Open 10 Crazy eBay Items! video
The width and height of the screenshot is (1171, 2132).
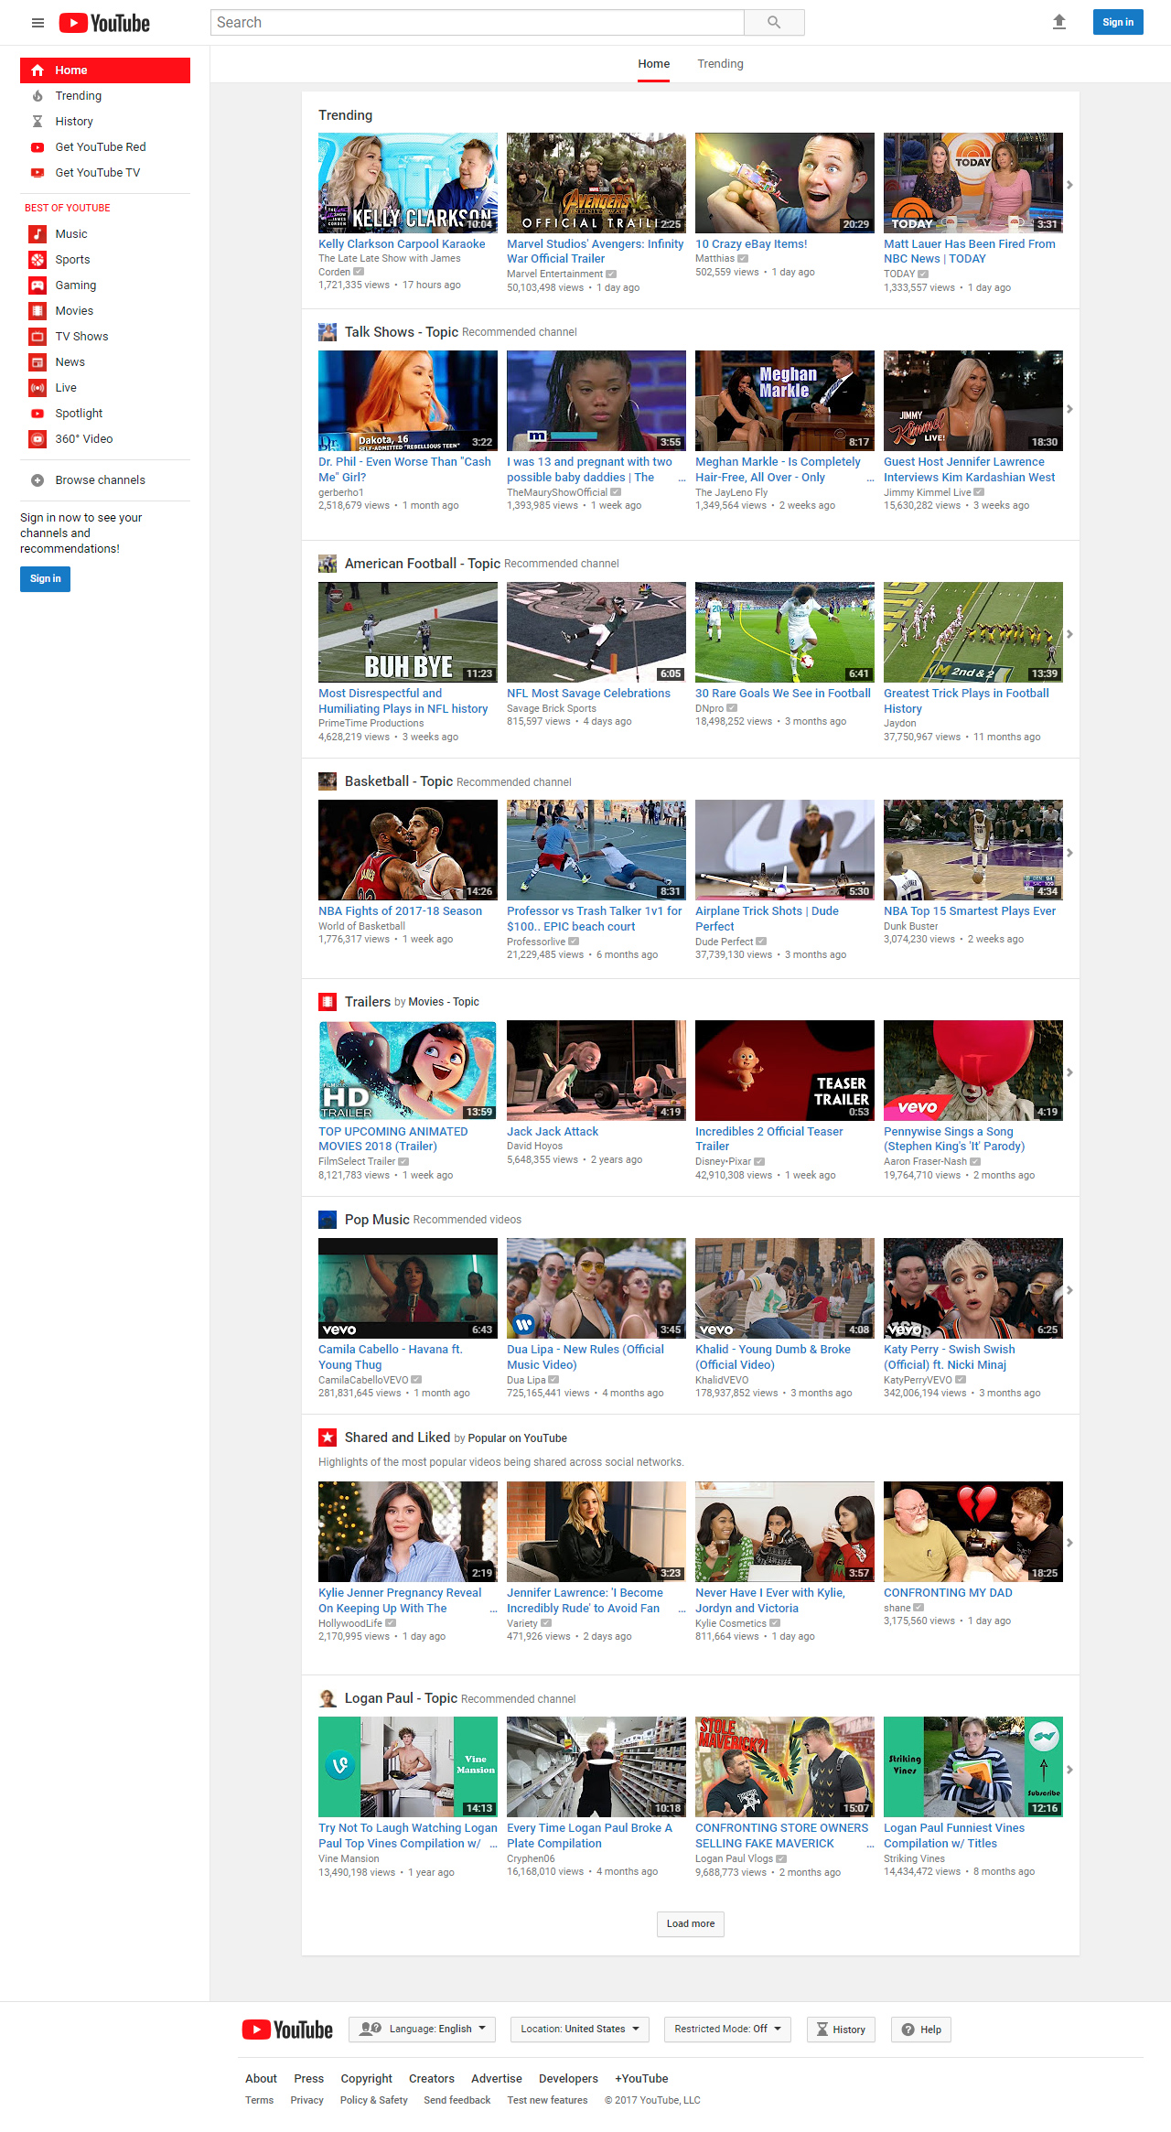(751, 244)
